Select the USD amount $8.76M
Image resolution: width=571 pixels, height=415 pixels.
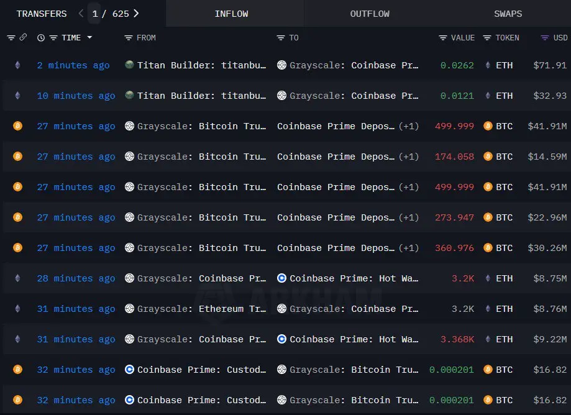550,309
